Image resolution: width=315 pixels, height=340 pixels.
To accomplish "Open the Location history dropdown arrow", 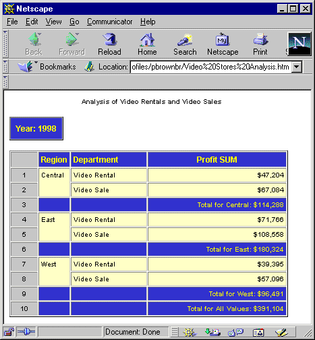I will (x=297, y=67).
